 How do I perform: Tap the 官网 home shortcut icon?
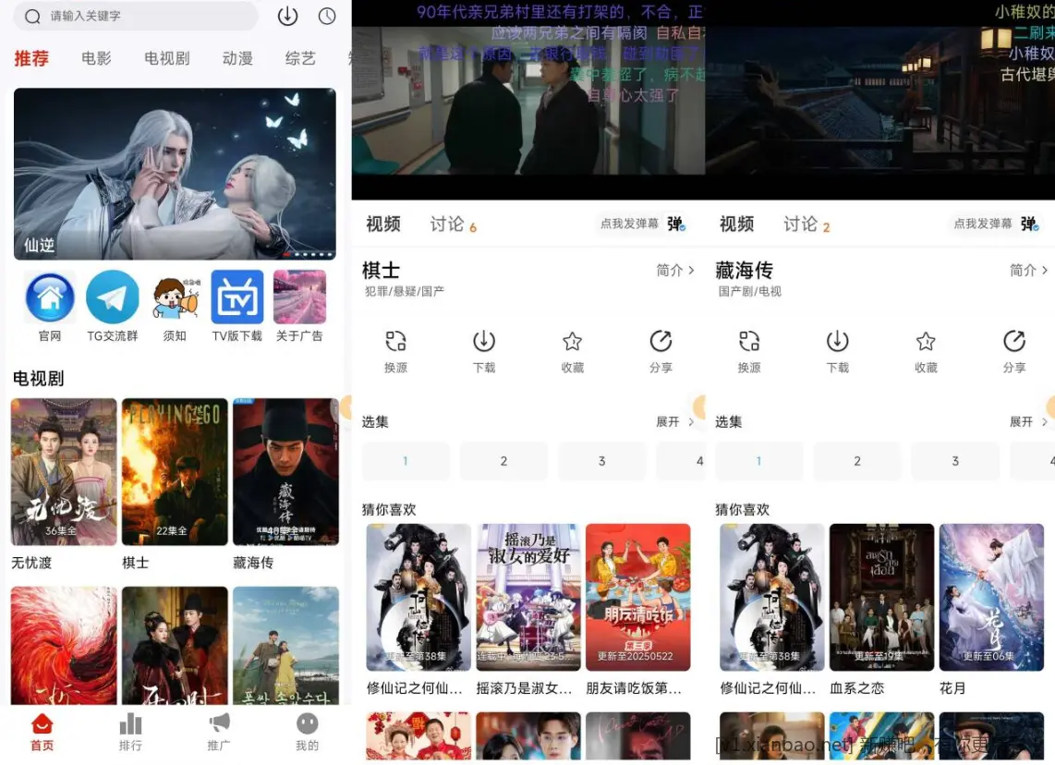coord(50,297)
